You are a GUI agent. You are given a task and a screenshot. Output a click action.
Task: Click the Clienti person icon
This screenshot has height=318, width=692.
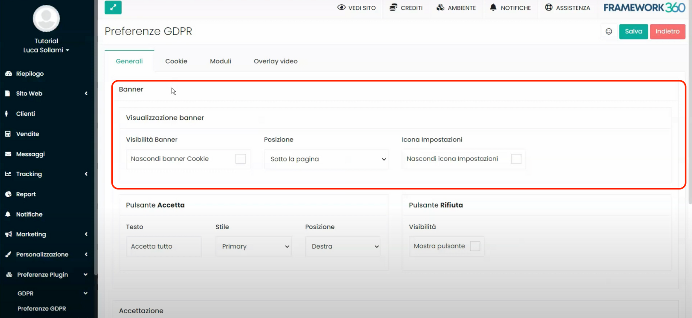[x=6, y=114]
